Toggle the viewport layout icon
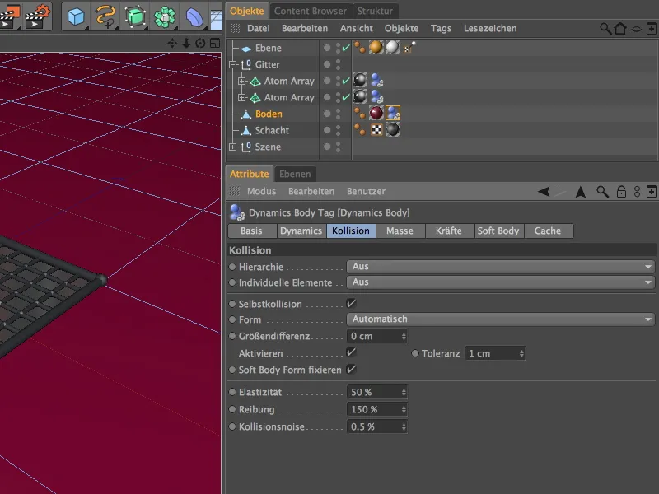This screenshot has width=659, height=494. coord(215,44)
